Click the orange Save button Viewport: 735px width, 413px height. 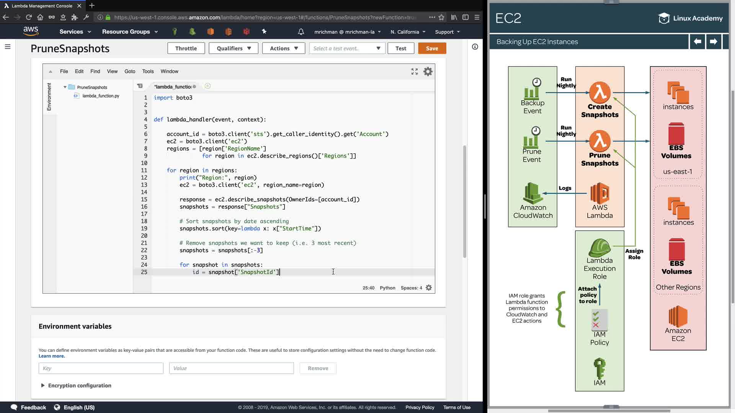coord(432,48)
